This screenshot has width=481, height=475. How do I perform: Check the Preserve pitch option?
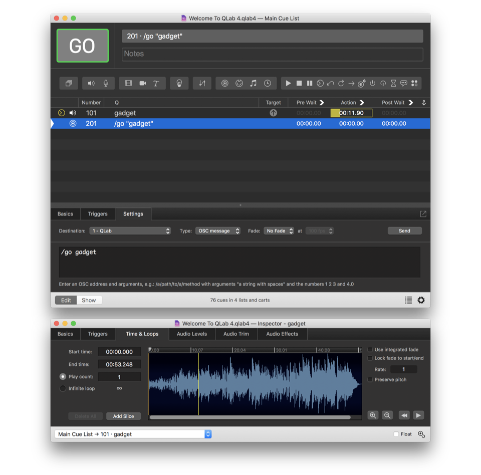point(370,380)
